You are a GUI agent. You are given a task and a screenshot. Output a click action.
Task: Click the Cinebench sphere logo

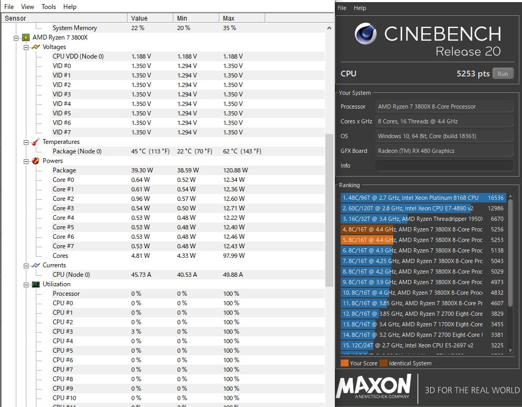365,34
